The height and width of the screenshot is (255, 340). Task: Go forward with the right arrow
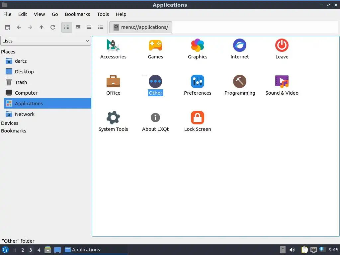coord(30,27)
